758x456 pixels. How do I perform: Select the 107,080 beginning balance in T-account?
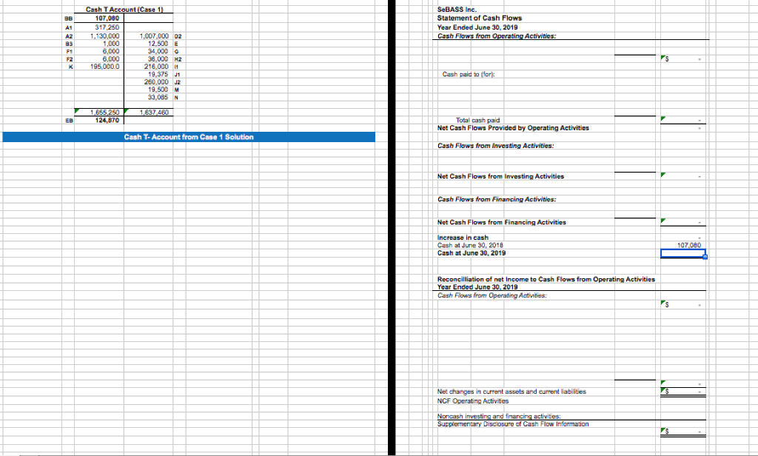click(107, 19)
